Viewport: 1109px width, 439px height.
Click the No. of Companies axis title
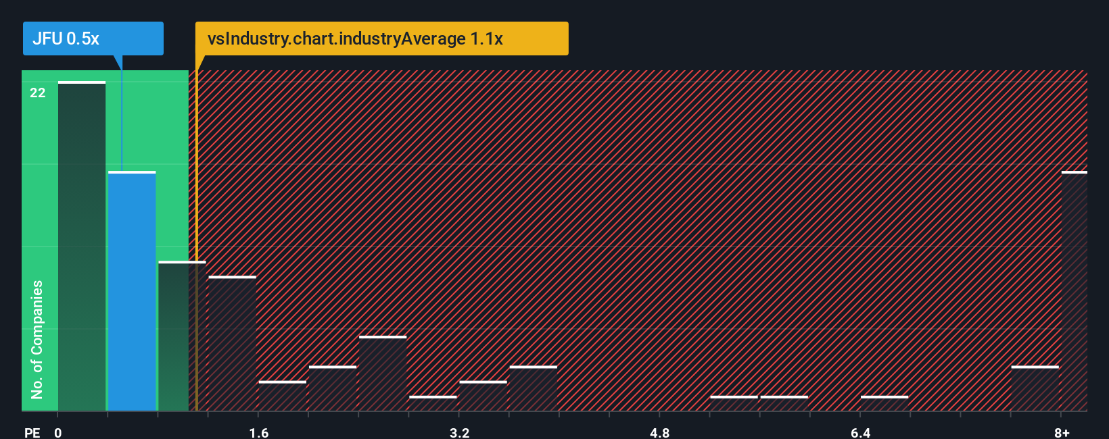37,340
